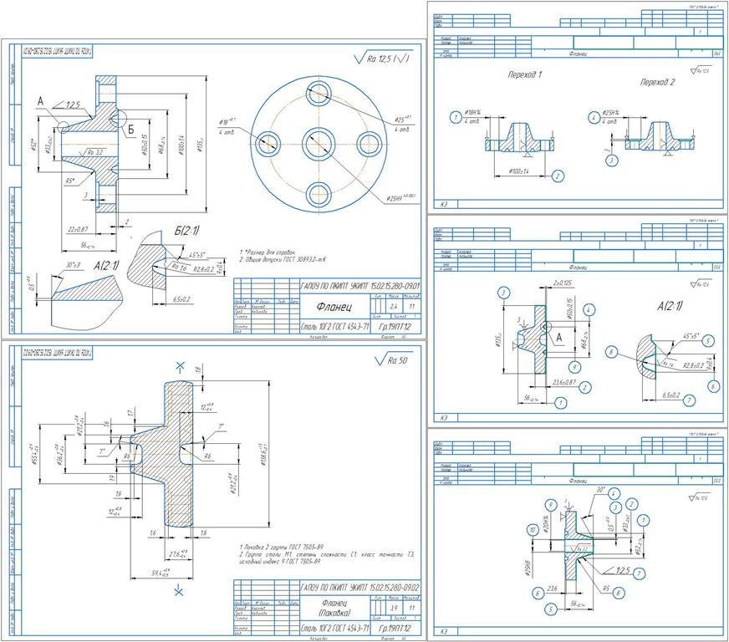Click circled callout 8 pointing to the groove detail
Image resolution: width=729 pixels, height=642 pixels.
[612, 351]
